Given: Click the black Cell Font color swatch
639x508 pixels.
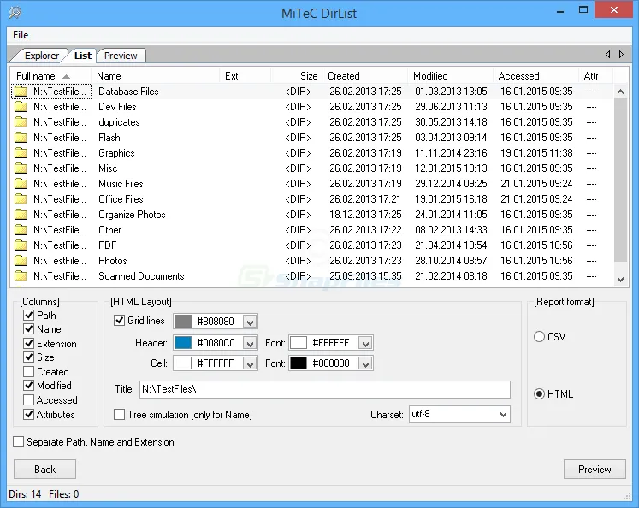Looking at the screenshot, I should (299, 363).
